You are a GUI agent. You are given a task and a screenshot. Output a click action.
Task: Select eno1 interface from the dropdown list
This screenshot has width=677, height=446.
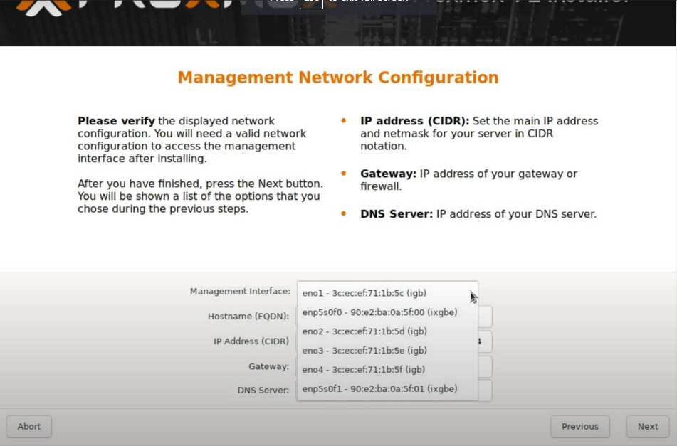[x=364, y=292]
